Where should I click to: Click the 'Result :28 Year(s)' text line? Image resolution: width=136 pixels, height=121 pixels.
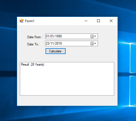33,65
